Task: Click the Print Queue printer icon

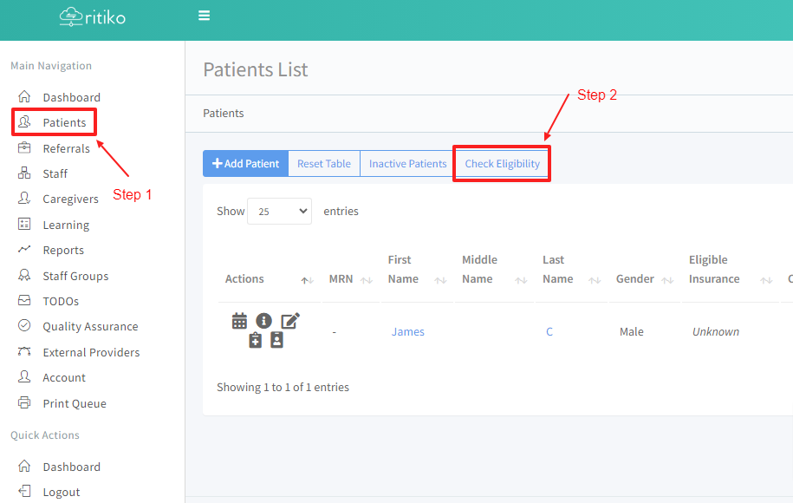Action: click(24, 403)
